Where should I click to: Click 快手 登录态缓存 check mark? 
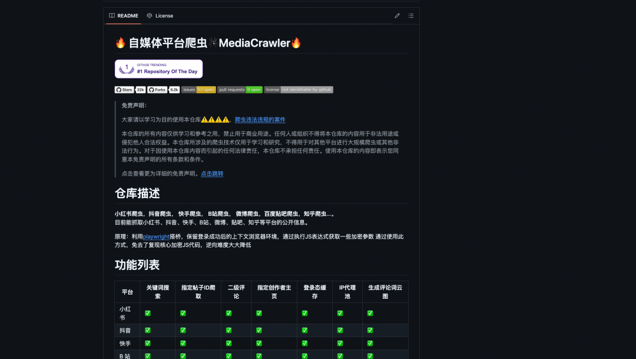coord(304,344)
